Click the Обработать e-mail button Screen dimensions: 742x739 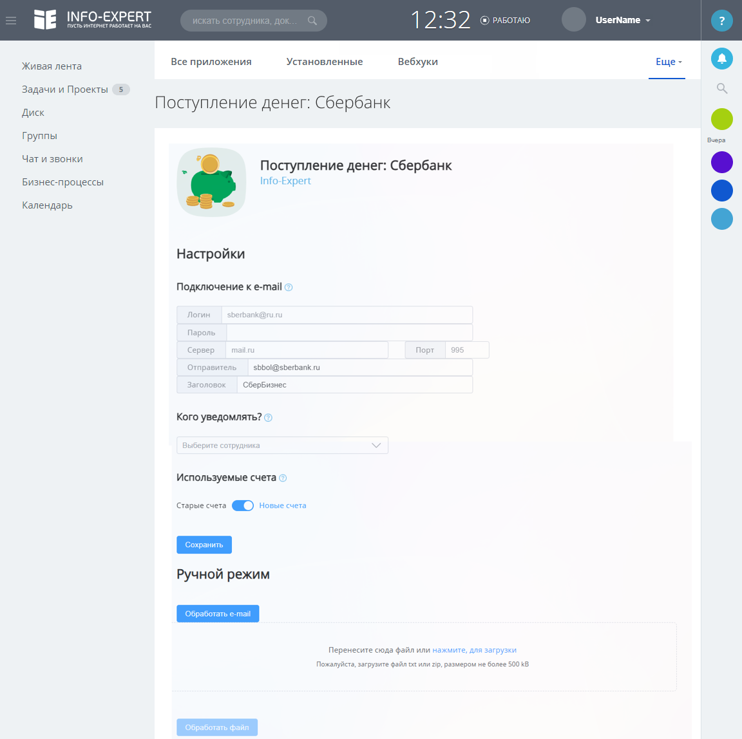point(218,614)
